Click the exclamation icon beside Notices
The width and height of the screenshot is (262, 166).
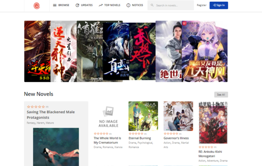pyautogui.click(x=128, y=5)
